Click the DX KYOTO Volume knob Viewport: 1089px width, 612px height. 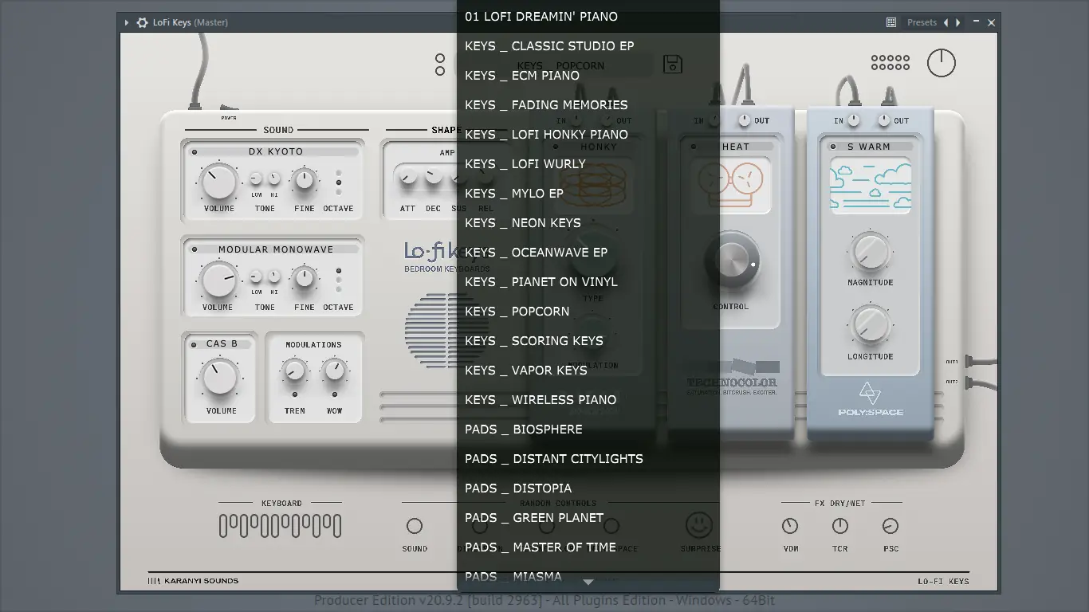(218, 182)
